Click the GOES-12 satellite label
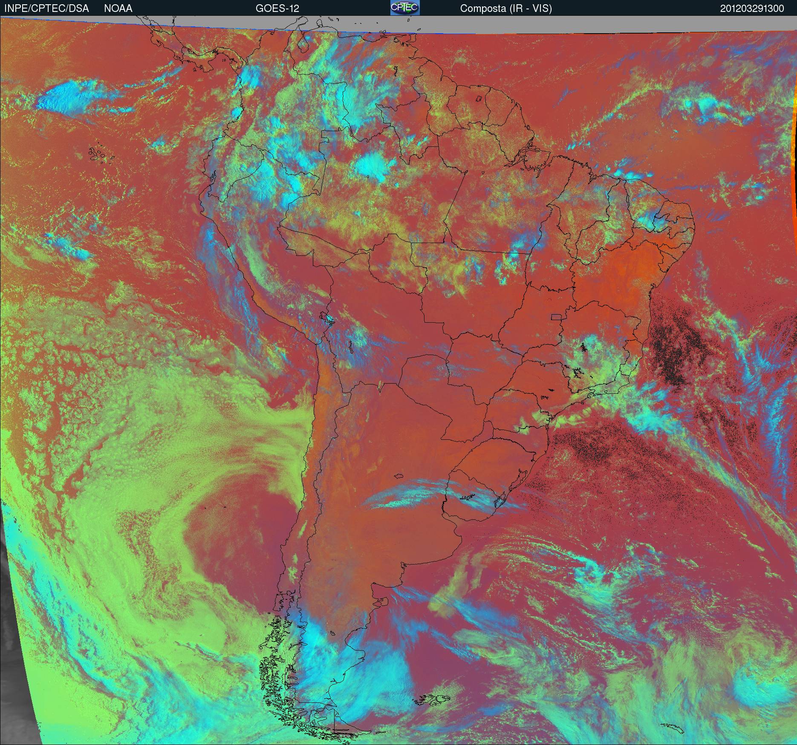The height and width of the screenshot is (745, 797). coord(277,9)
